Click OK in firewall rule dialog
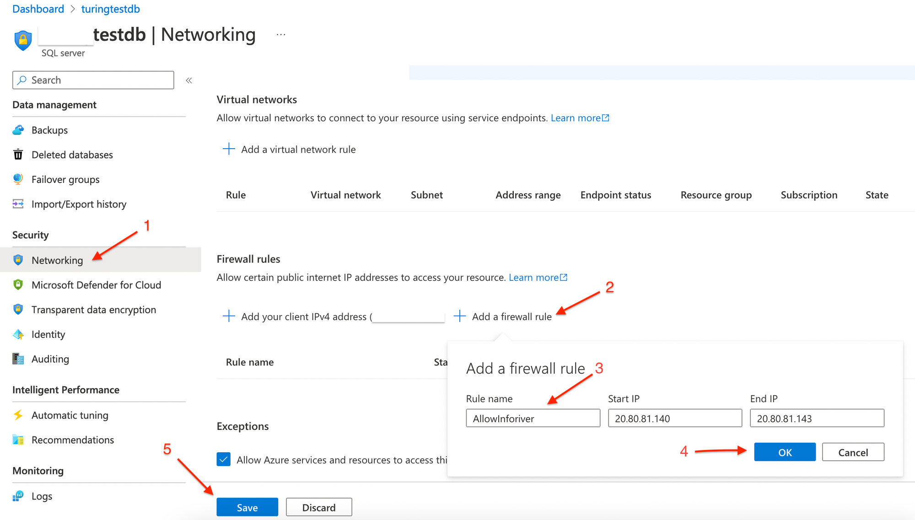 click(785, 452)
